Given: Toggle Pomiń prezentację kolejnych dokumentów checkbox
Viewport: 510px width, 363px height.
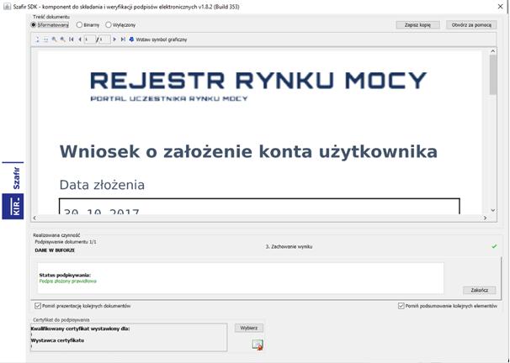Looking at the screenshot, I should pyautogui.click(x=38, y=306).
